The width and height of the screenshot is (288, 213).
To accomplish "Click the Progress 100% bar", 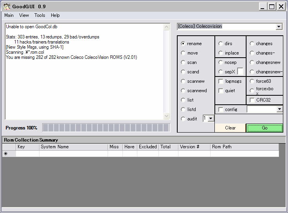I will click(x=106, y=128).
